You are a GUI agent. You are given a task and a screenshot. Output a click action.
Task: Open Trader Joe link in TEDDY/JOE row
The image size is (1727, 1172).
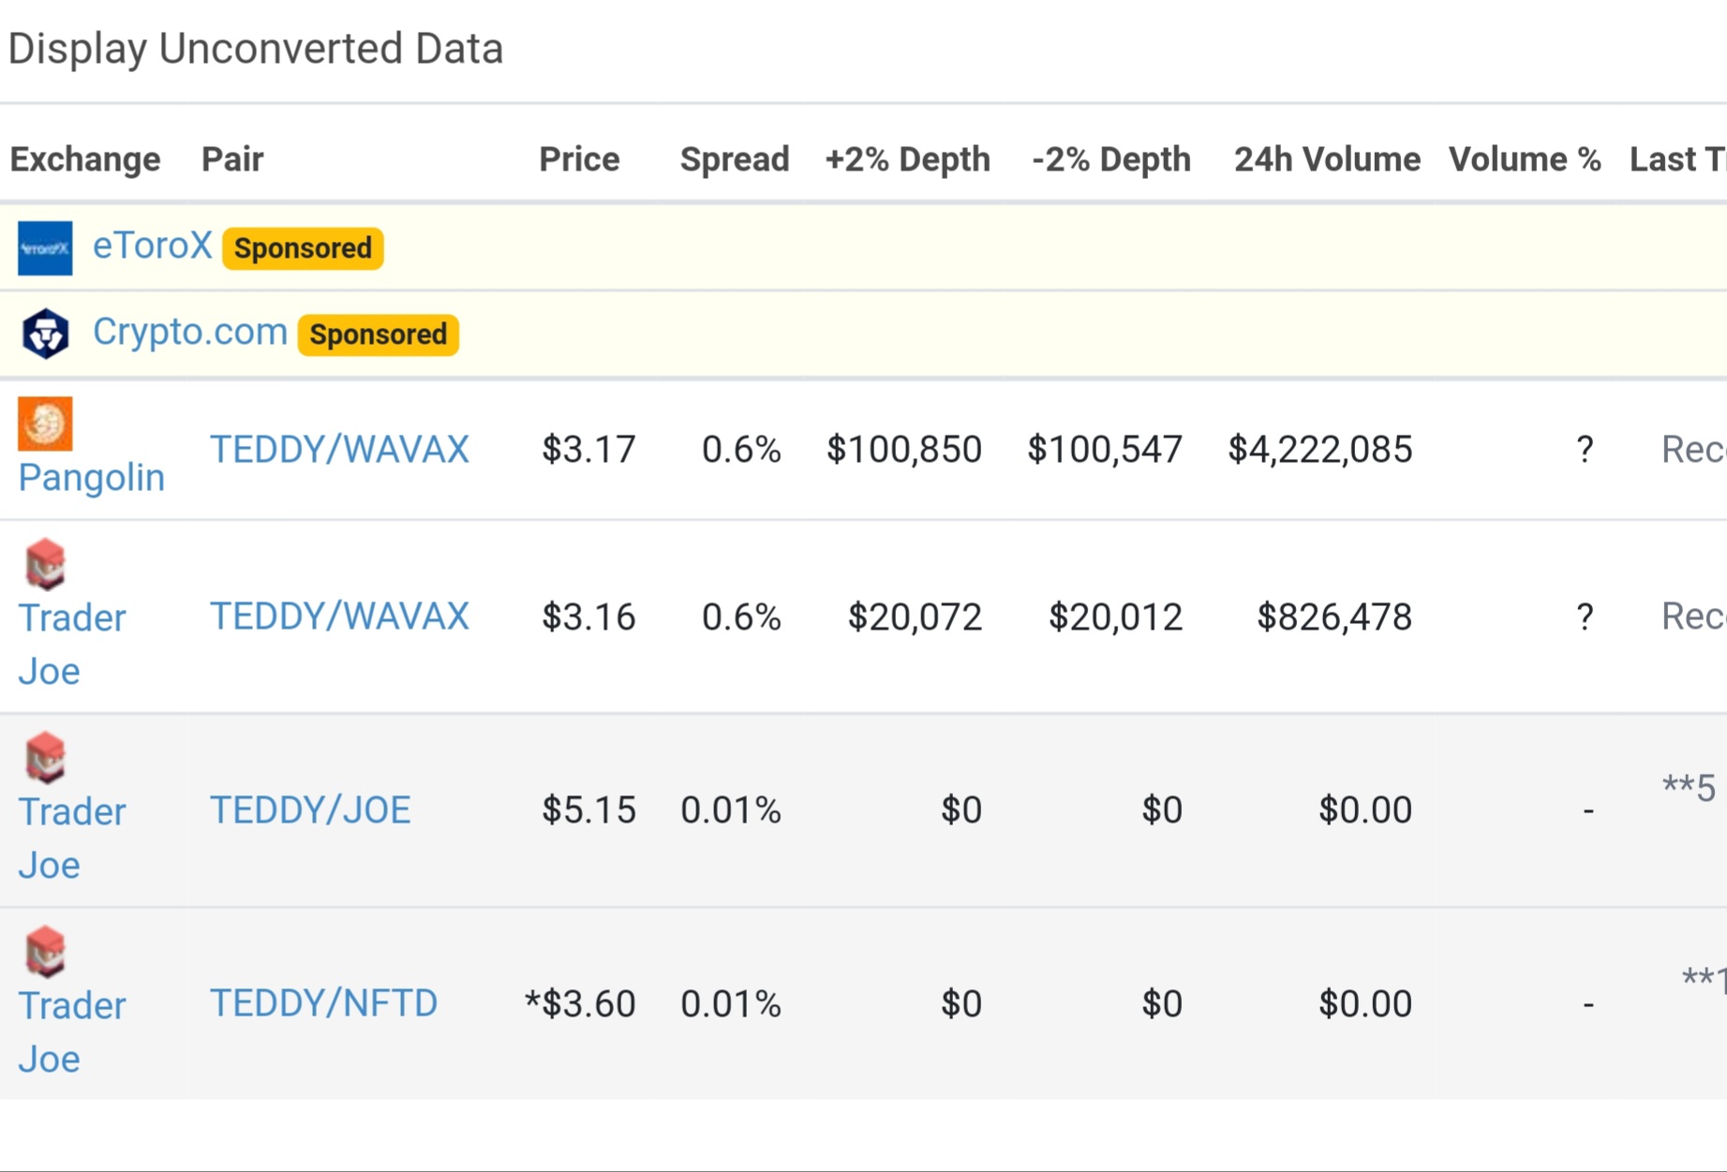[x=72, y=838]
